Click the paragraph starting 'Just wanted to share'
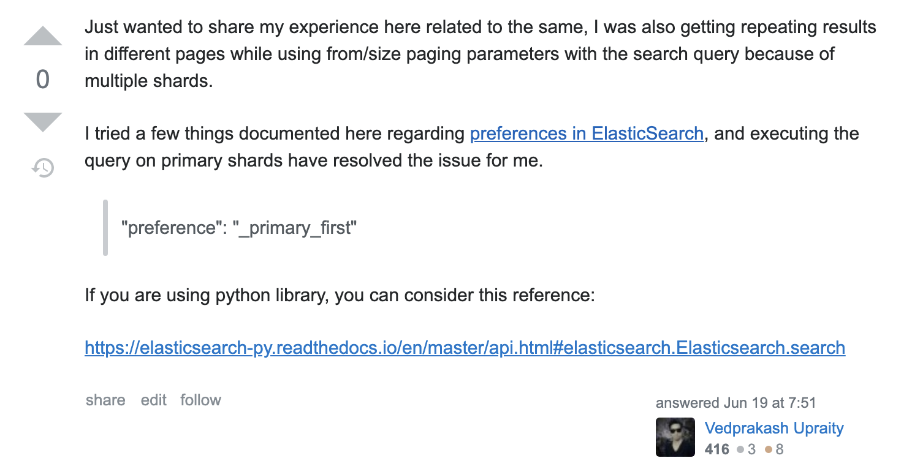The image size is (912, 469). [481, 54]
